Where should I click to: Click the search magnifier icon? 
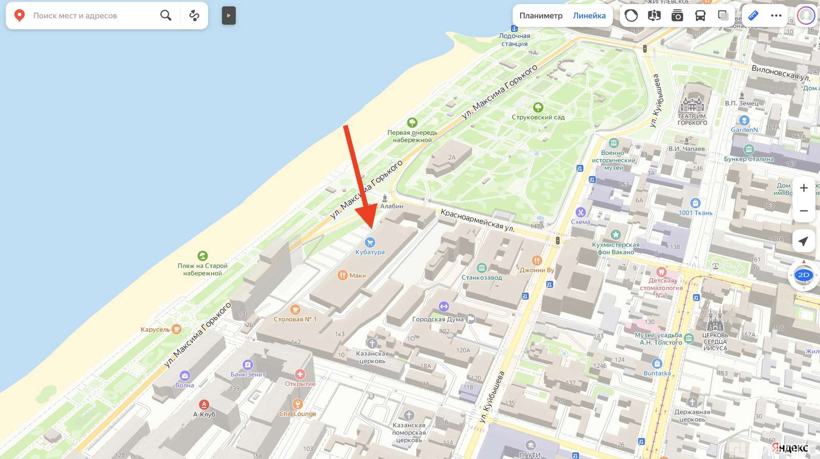point(166,15)
